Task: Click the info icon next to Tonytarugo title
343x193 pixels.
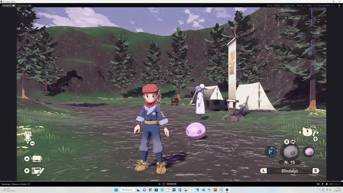Action: 29,184
